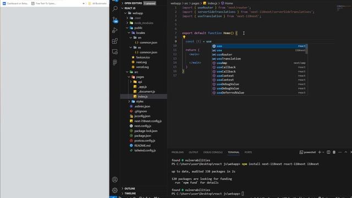Switch to the PROBLEMS panel tab
352x198 pixels.
[178, 152]
